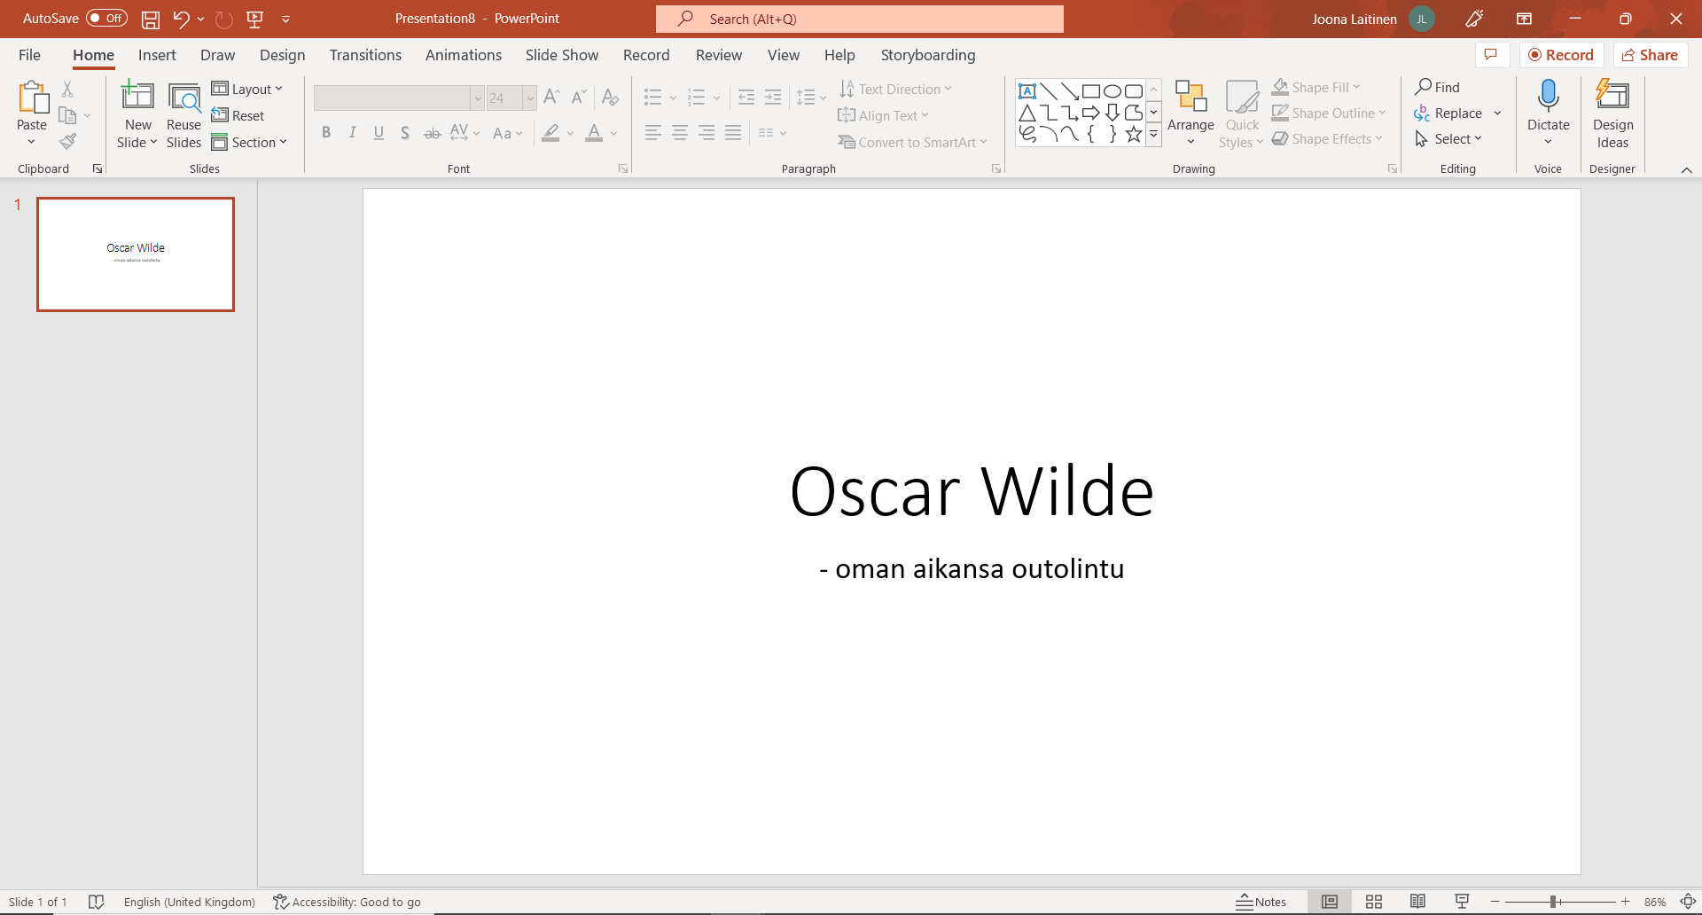The width and height of the screenshot is (1702, 915).
Task: Open the Transitions tab
Action: (x=365, y=55)
